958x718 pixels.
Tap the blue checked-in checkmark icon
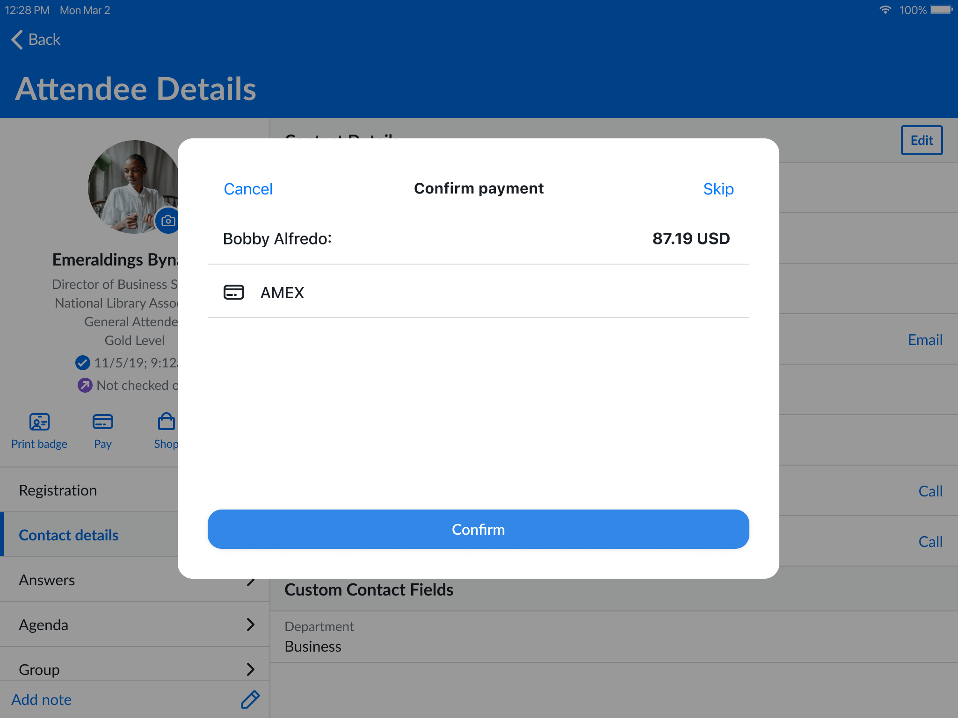click(x=83, y=362)
